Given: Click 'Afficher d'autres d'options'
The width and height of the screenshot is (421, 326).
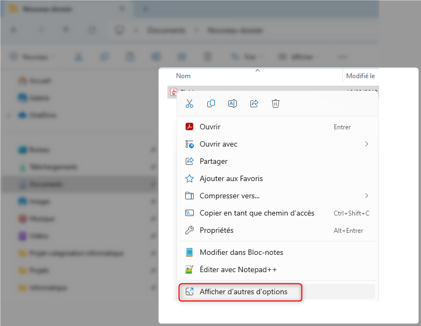Looking at the screenshot, I should click(243, 292).
